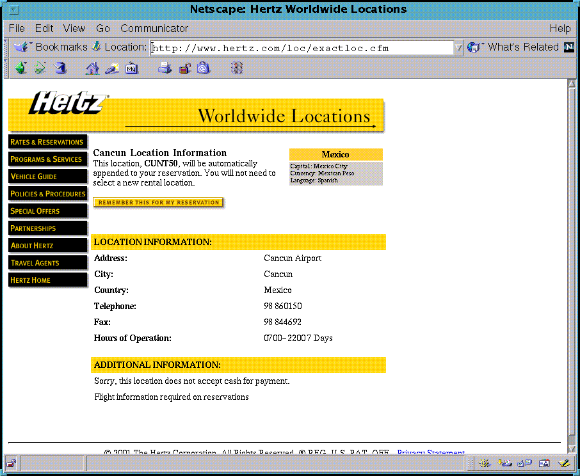Expand the What's Related list
This screenshot has height=476, width=580.
[515, 47]
